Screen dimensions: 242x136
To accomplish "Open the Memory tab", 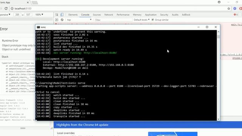I will point(137,15).
